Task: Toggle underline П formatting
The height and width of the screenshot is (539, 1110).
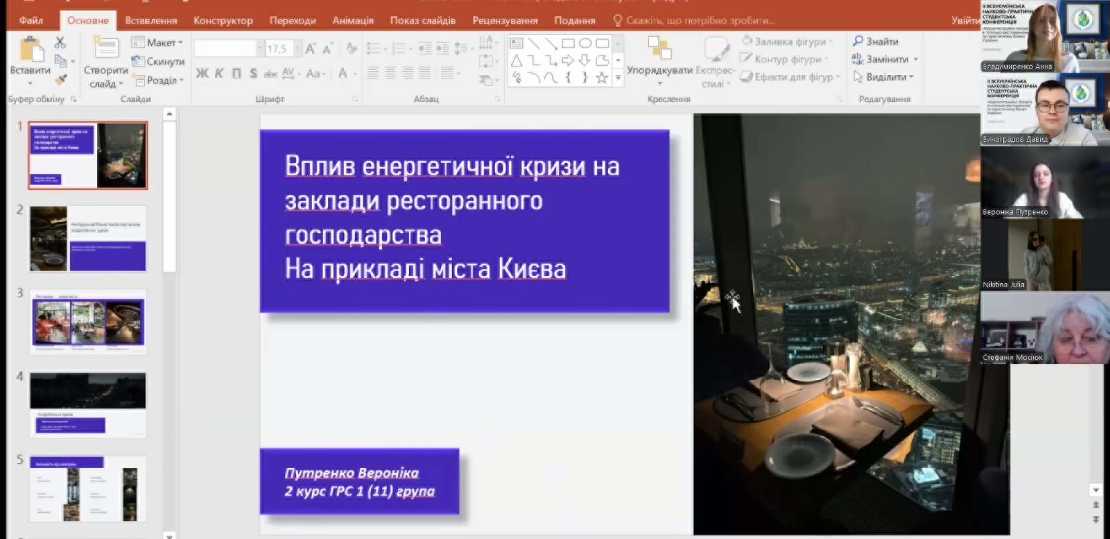Action: (x=236, y=73)
